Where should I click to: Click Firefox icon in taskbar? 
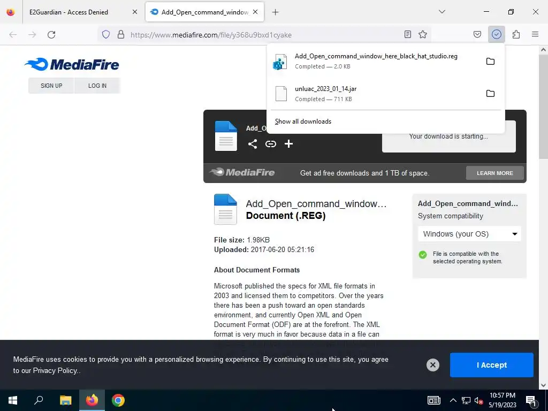click(92, 400)
